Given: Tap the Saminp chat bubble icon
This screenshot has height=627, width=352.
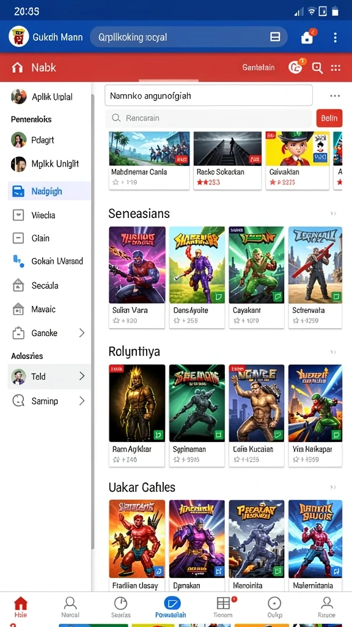Looking at the screenshot, I should pos(18,400).
